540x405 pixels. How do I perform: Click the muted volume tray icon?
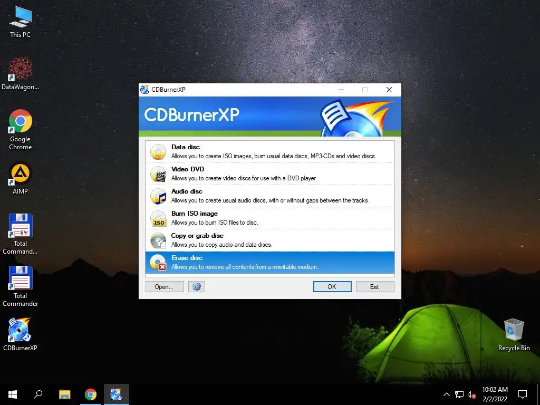[472, 394]
